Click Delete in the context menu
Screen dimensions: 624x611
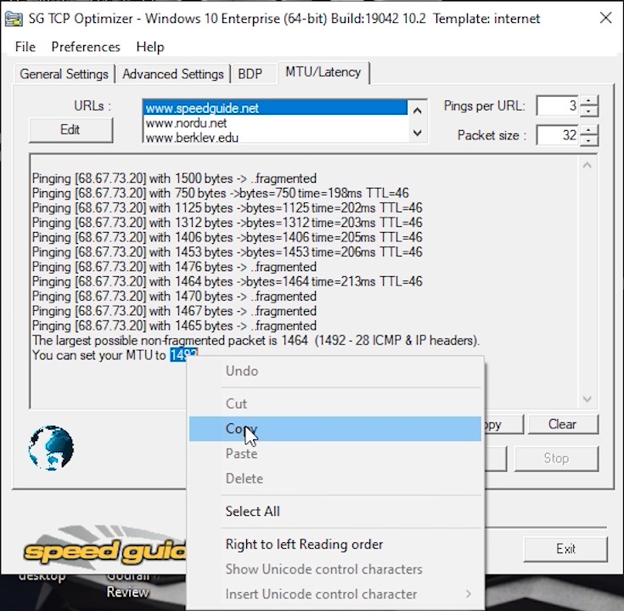(x=335, y=478)
